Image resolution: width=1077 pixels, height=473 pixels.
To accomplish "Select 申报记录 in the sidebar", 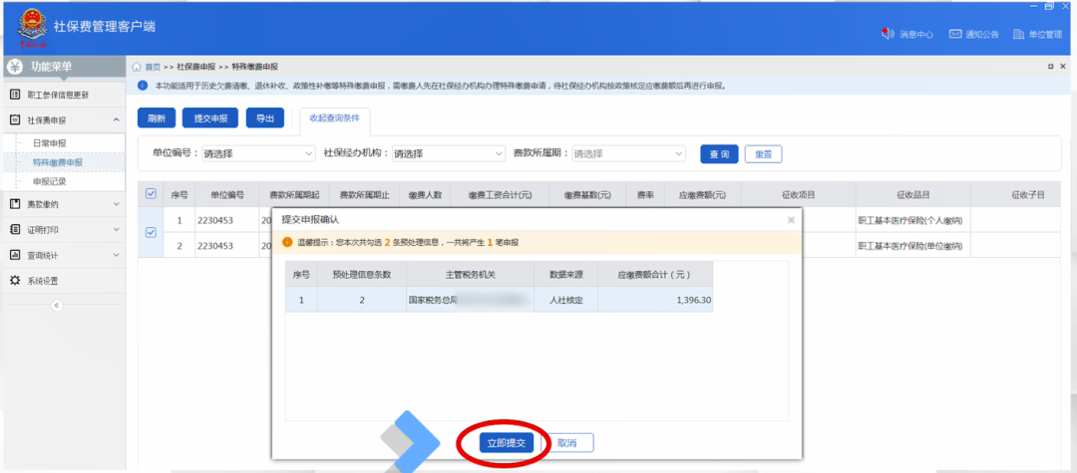I will click(50, 182).
